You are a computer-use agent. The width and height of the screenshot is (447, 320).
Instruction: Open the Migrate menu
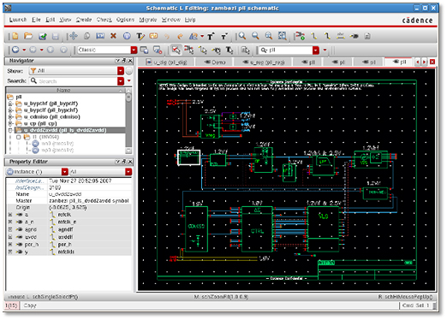148,20
